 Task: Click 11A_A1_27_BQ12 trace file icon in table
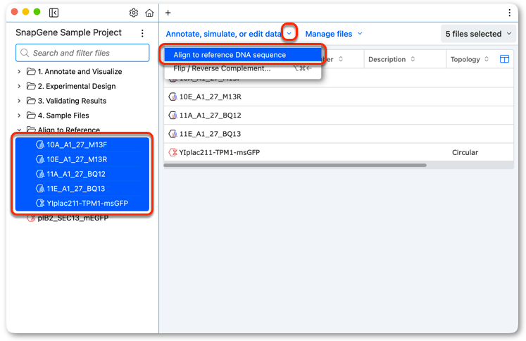[173, 115]
